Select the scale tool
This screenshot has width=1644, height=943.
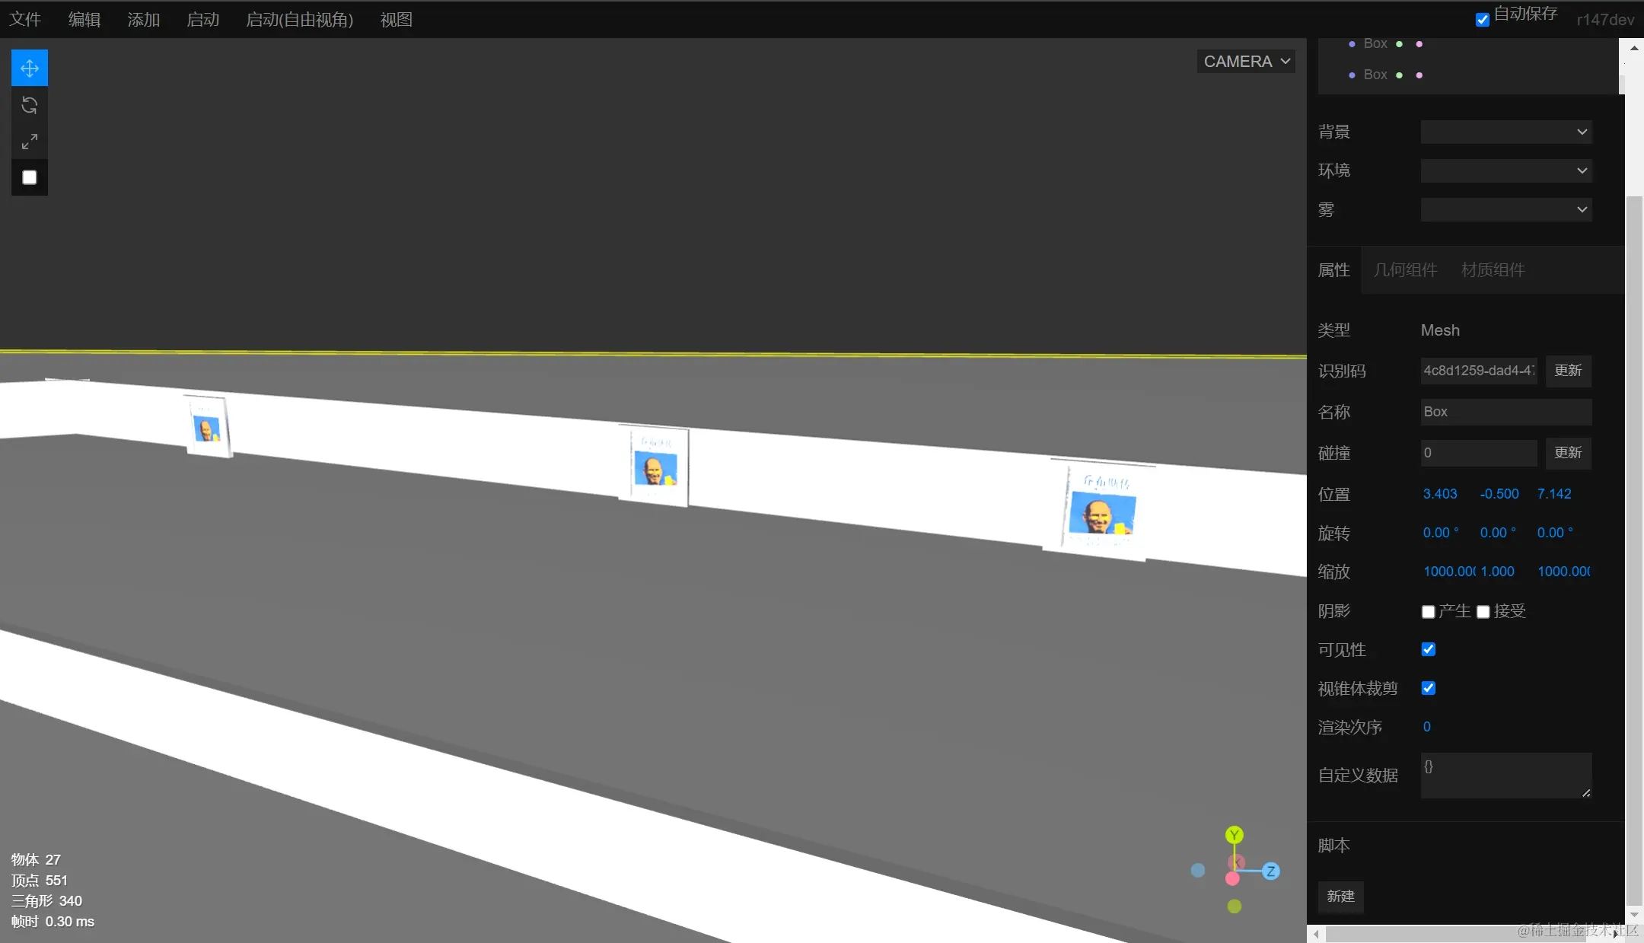point(30,142)
